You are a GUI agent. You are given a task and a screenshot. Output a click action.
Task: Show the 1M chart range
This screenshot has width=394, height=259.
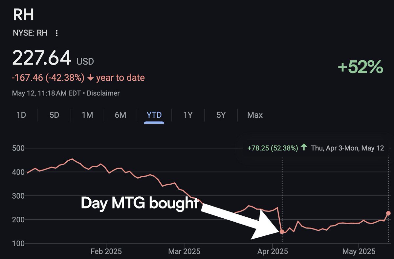(x=87, y=115)
